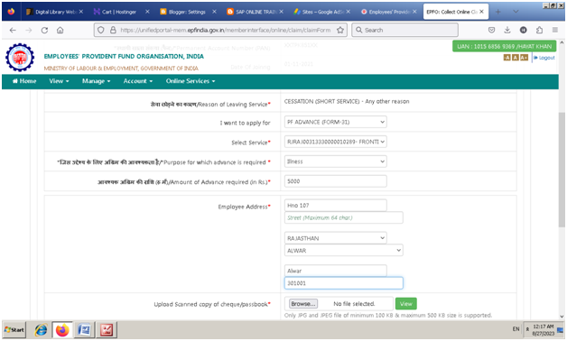Click the browser Search box
Viewport: 567px width, 341px height.
pyautogui.click(x=405, y=30)
